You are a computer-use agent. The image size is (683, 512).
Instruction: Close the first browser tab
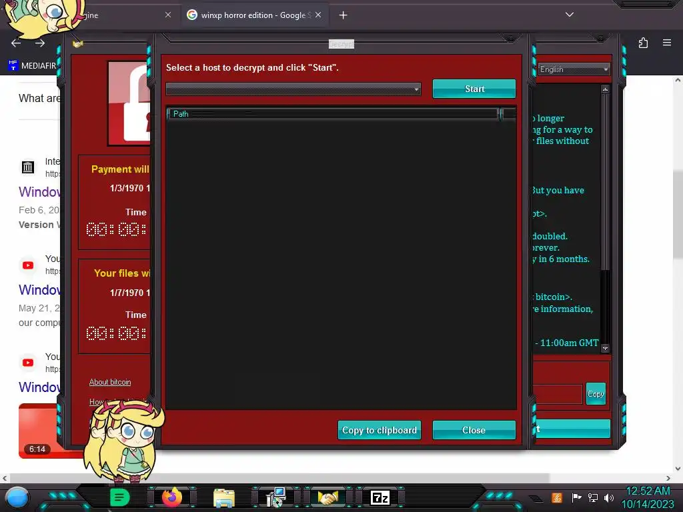click(168, 15)
